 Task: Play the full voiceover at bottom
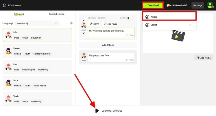pos(97,110)
